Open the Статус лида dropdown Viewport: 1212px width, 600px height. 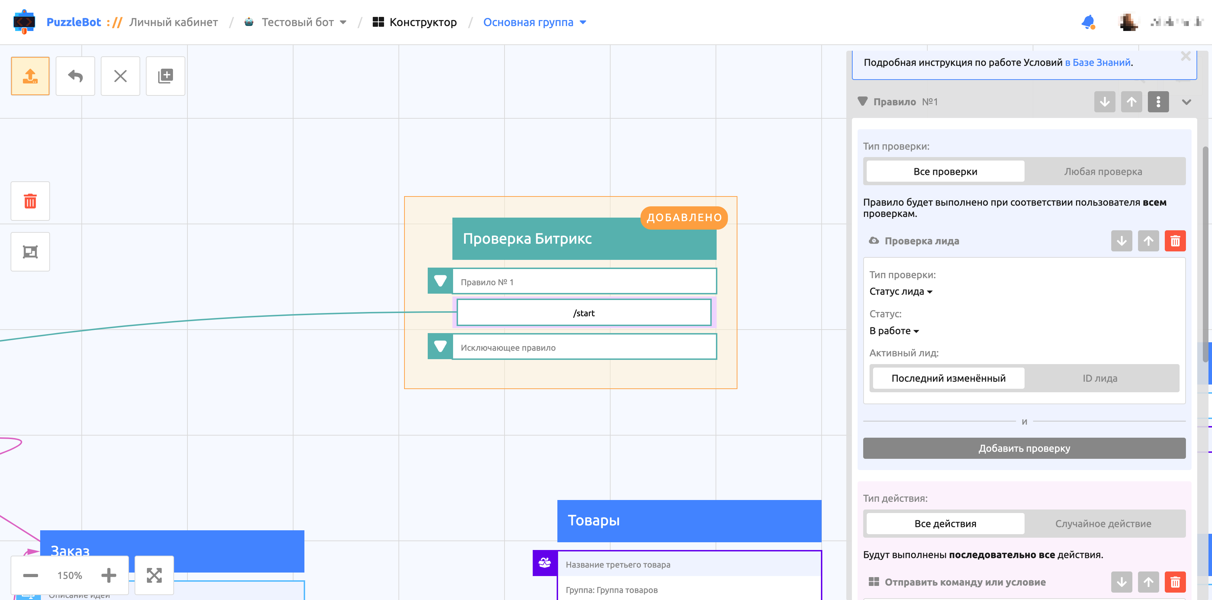900,292
